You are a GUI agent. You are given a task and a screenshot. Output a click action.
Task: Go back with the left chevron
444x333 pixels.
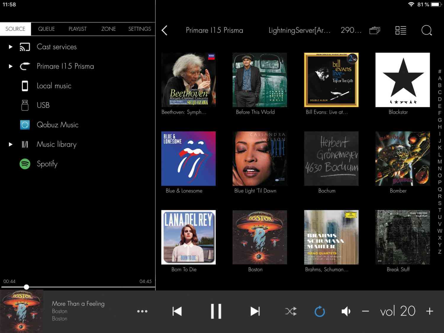coord(165,30)
